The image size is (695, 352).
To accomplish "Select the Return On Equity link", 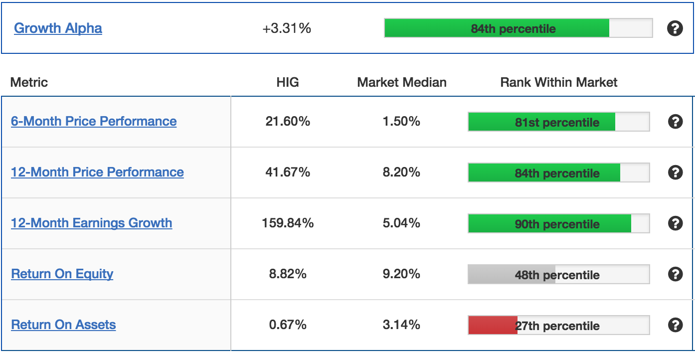I will [x=62, y=274].
